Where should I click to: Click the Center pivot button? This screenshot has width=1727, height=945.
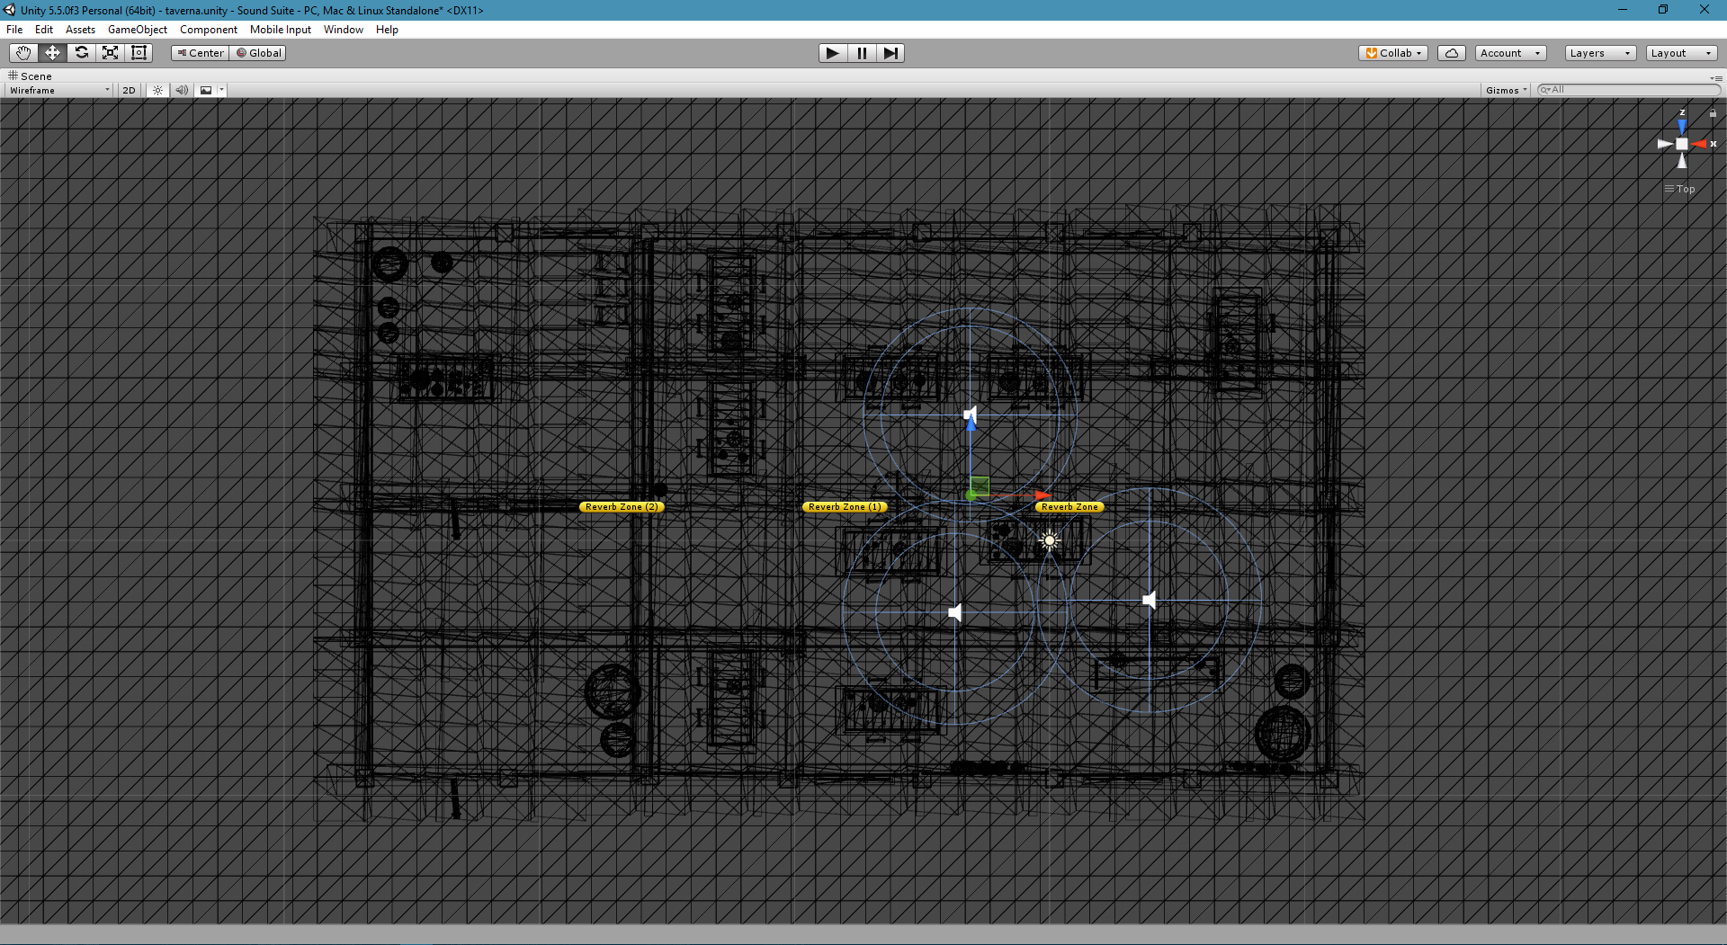coord(201,53)
